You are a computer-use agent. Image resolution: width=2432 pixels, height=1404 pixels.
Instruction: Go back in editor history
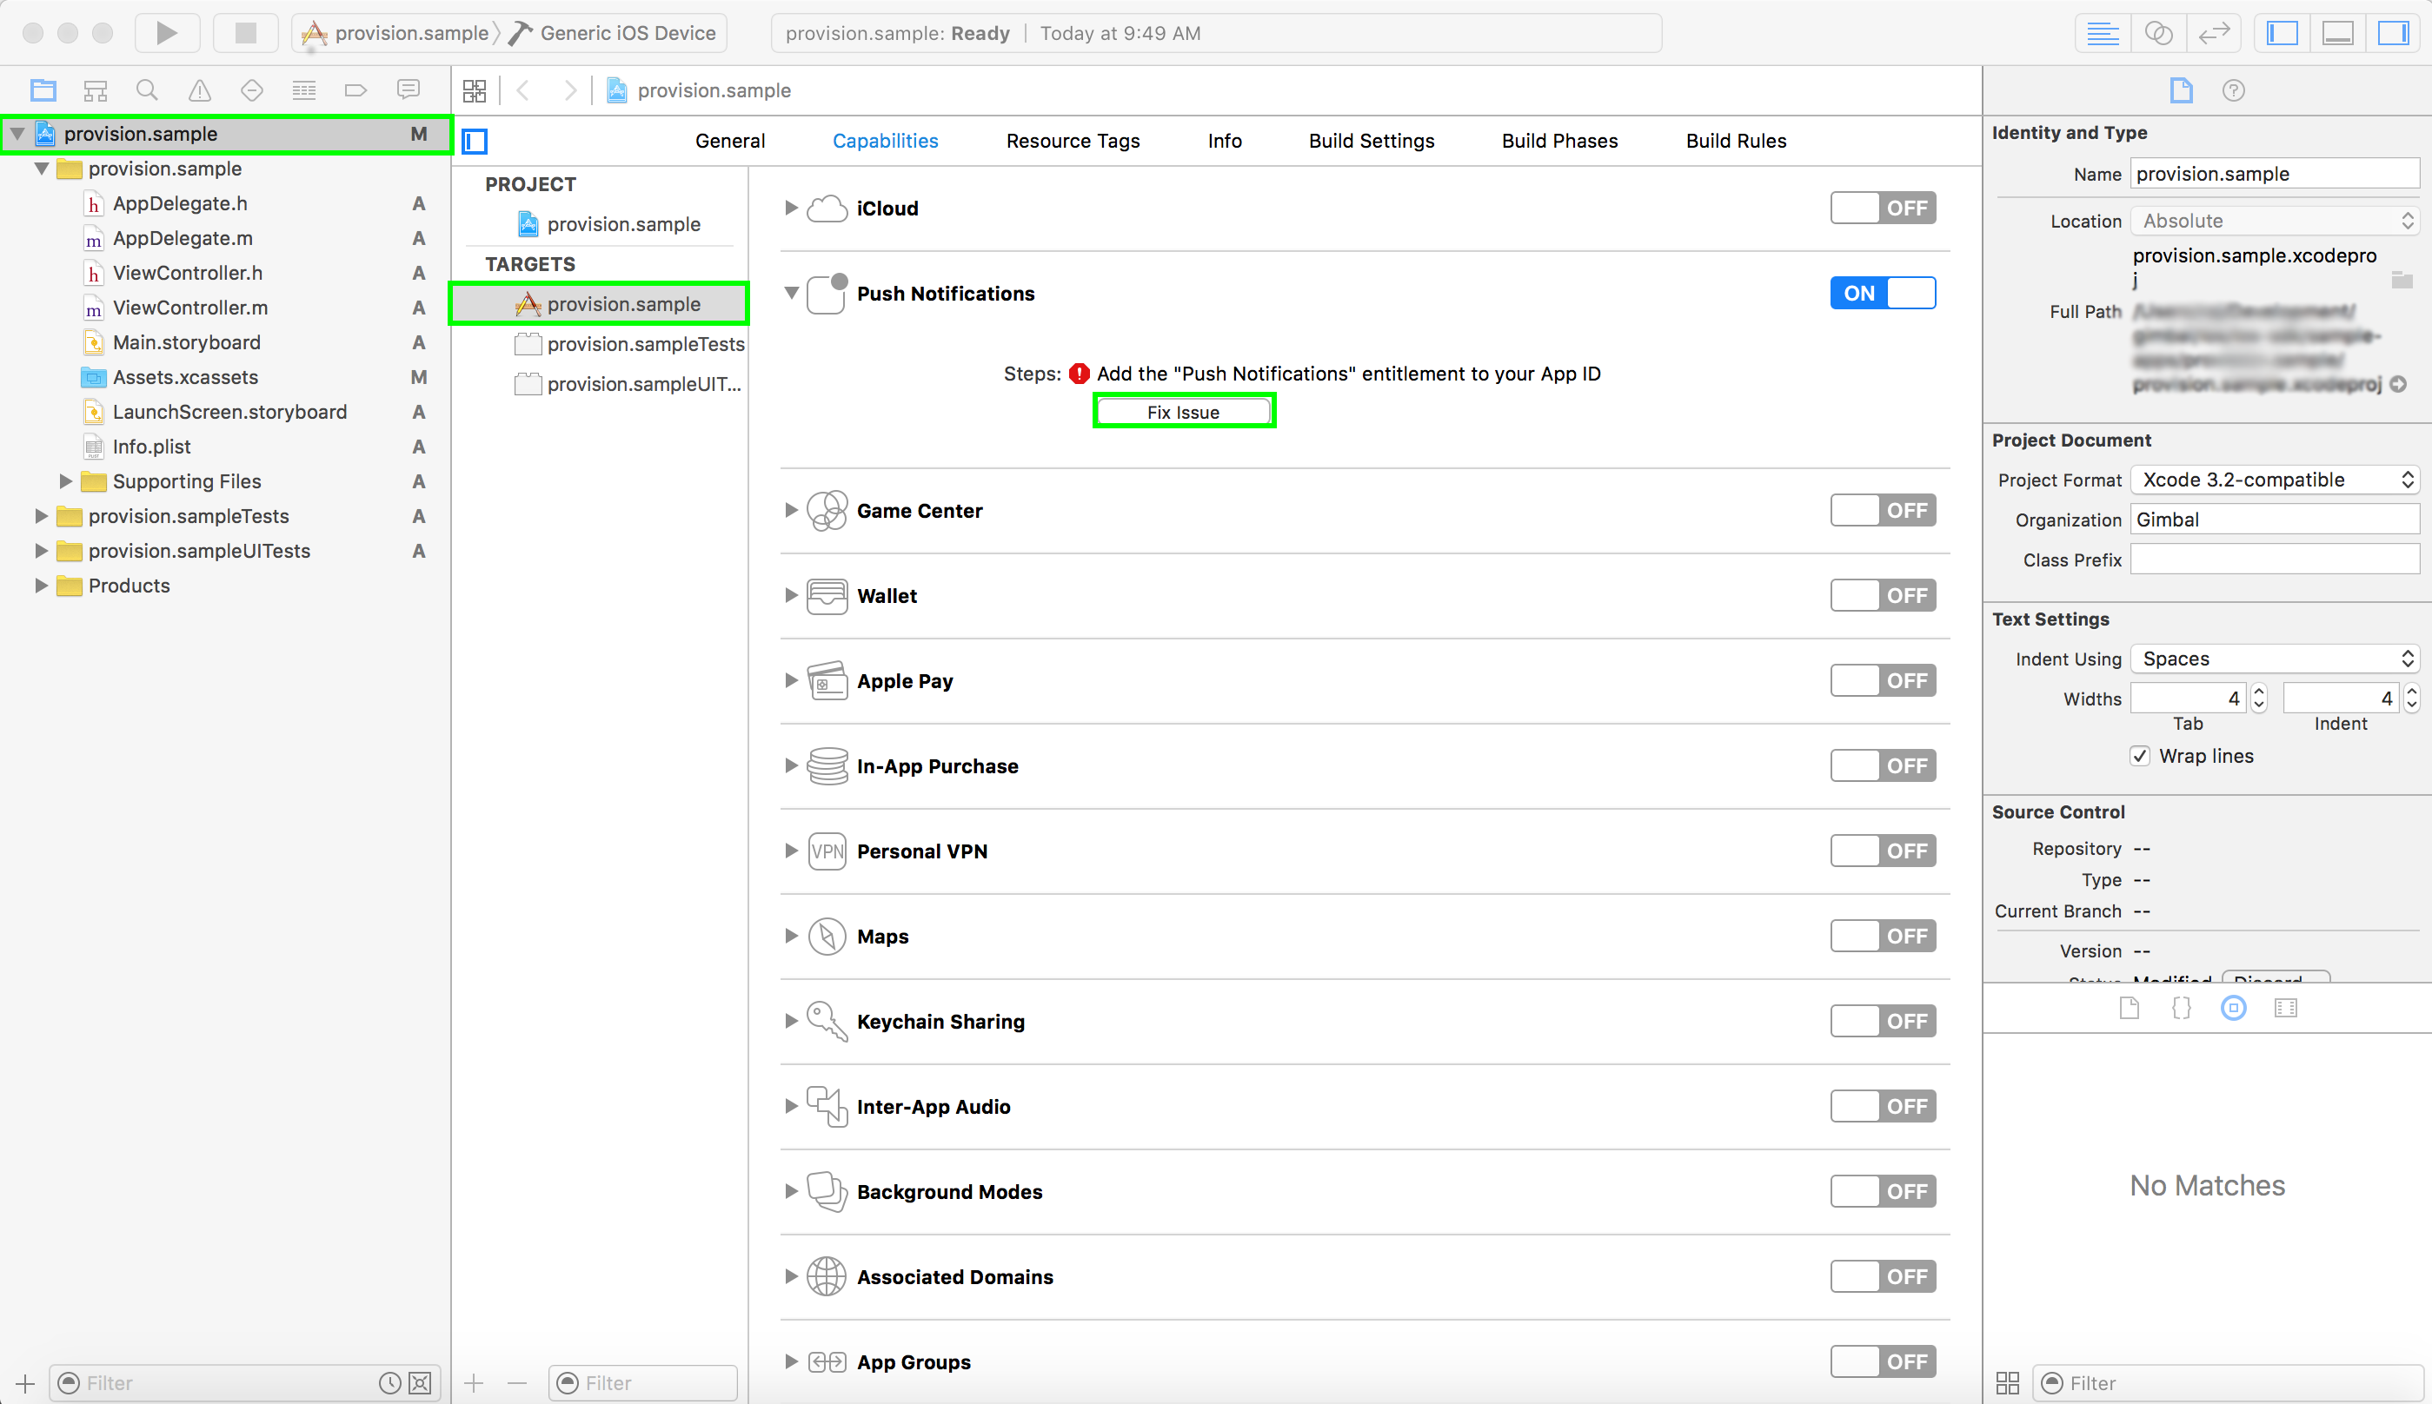523,90
